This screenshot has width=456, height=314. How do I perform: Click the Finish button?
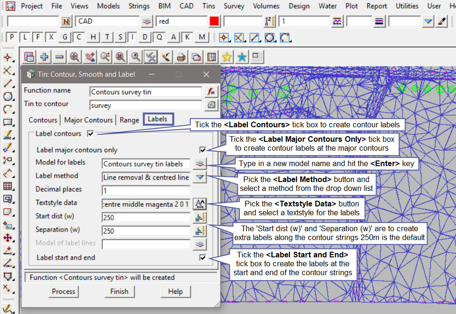click(119, 292)
